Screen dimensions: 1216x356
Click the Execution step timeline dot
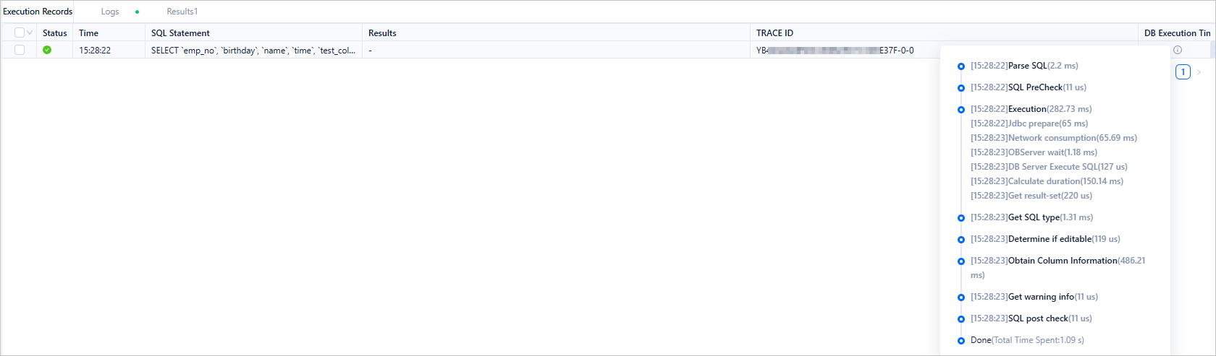961,110
